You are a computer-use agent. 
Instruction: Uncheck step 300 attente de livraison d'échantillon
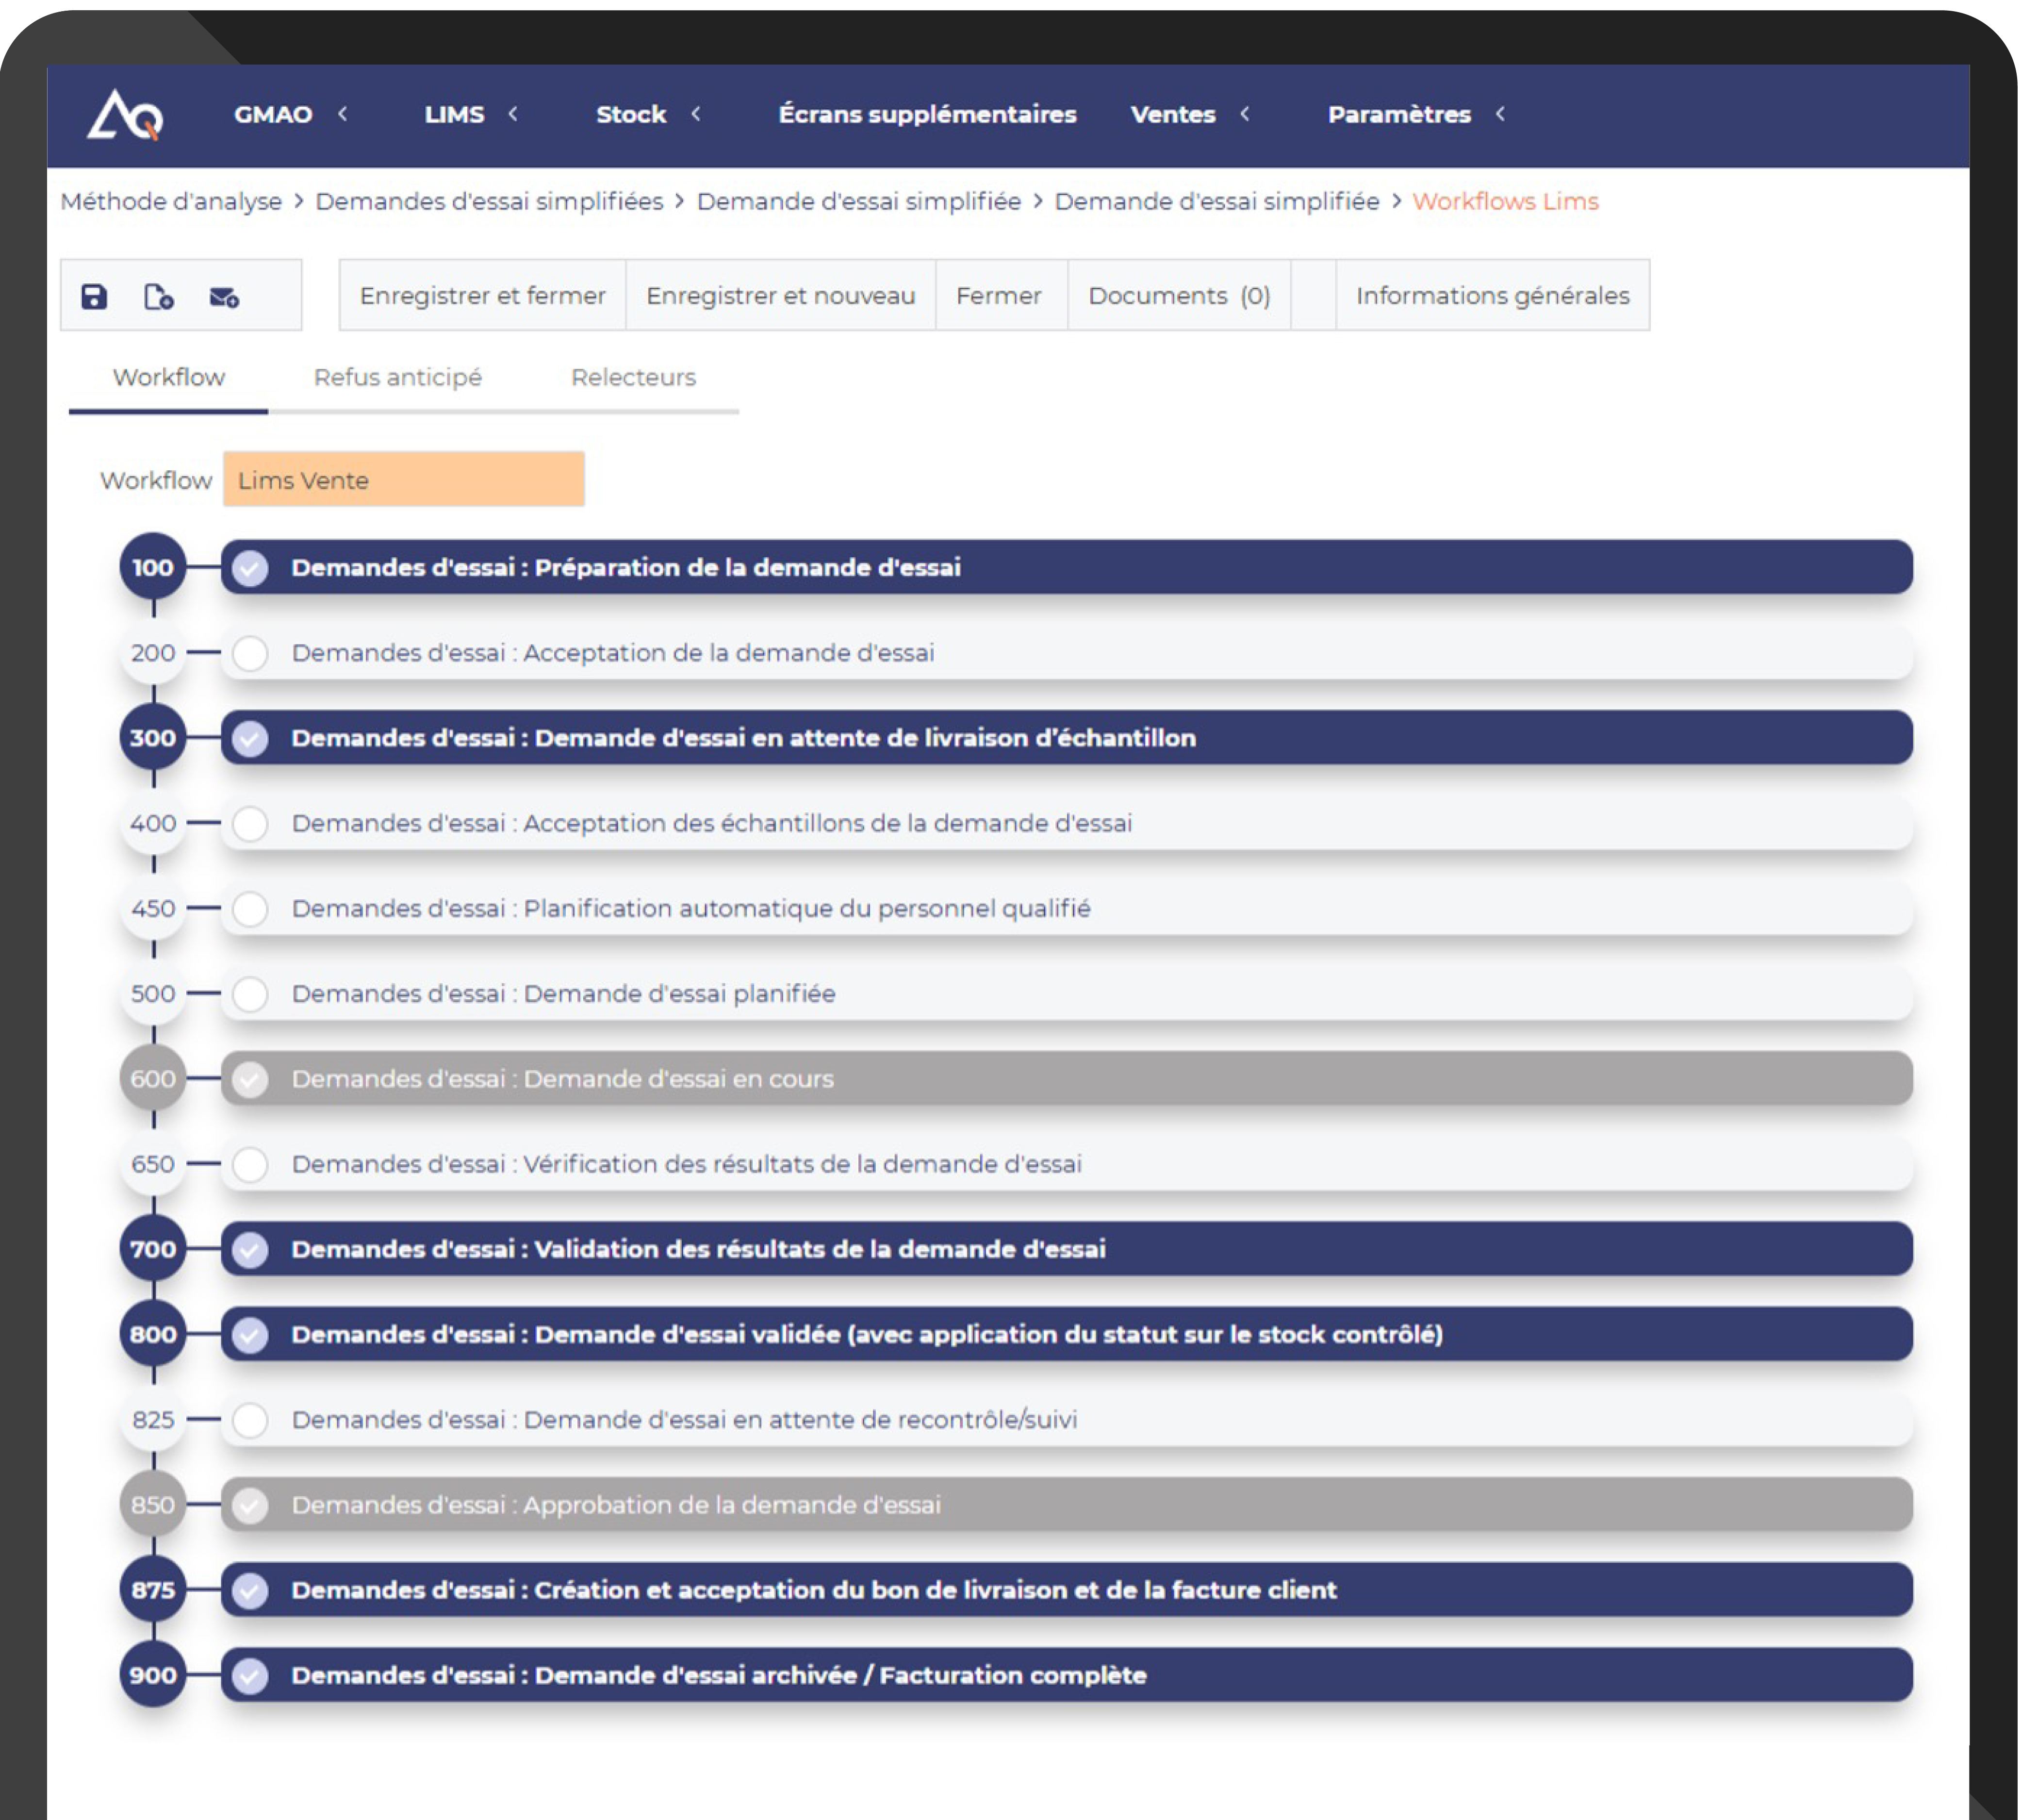(x=250, y=738)
